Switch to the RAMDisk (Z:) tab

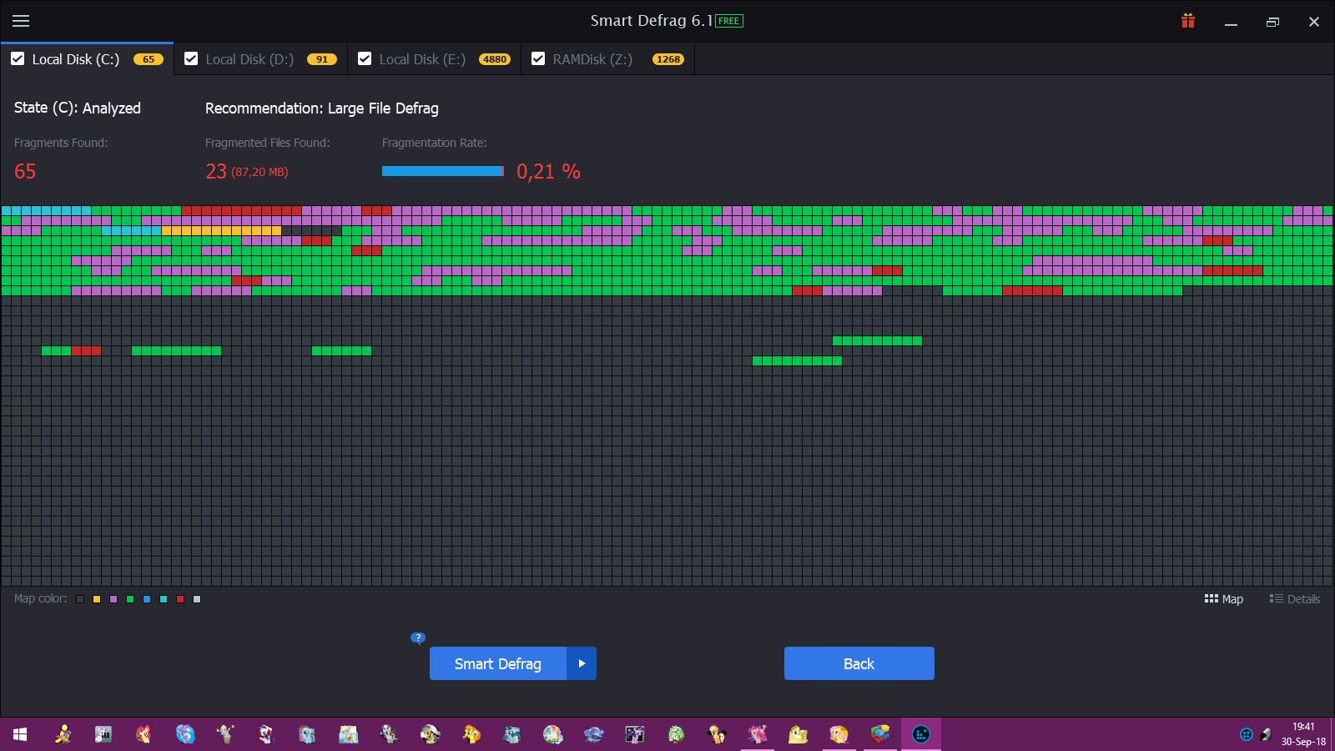[607, 59]
